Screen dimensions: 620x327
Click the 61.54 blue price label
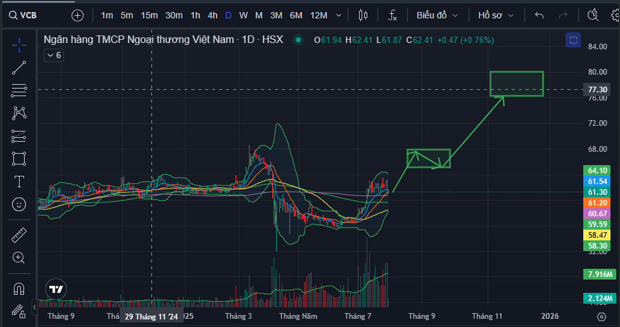[x=597, y=182]
